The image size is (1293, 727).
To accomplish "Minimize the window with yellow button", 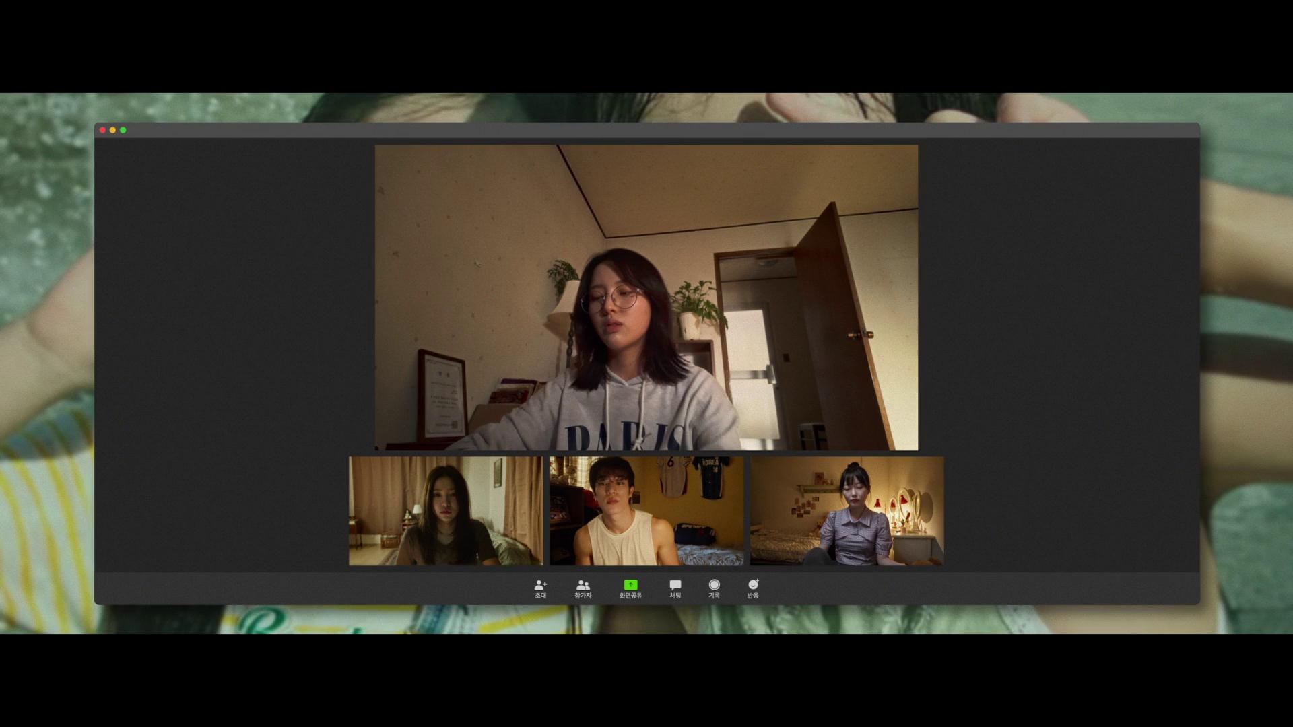I will [112, 130].
